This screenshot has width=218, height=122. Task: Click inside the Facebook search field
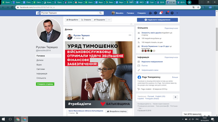click(69, 13)
